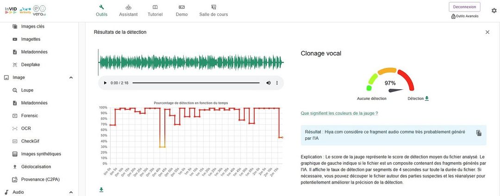Play the audio clip
The width and height of the screenshot is (500, 196).
tap(105, 83)
